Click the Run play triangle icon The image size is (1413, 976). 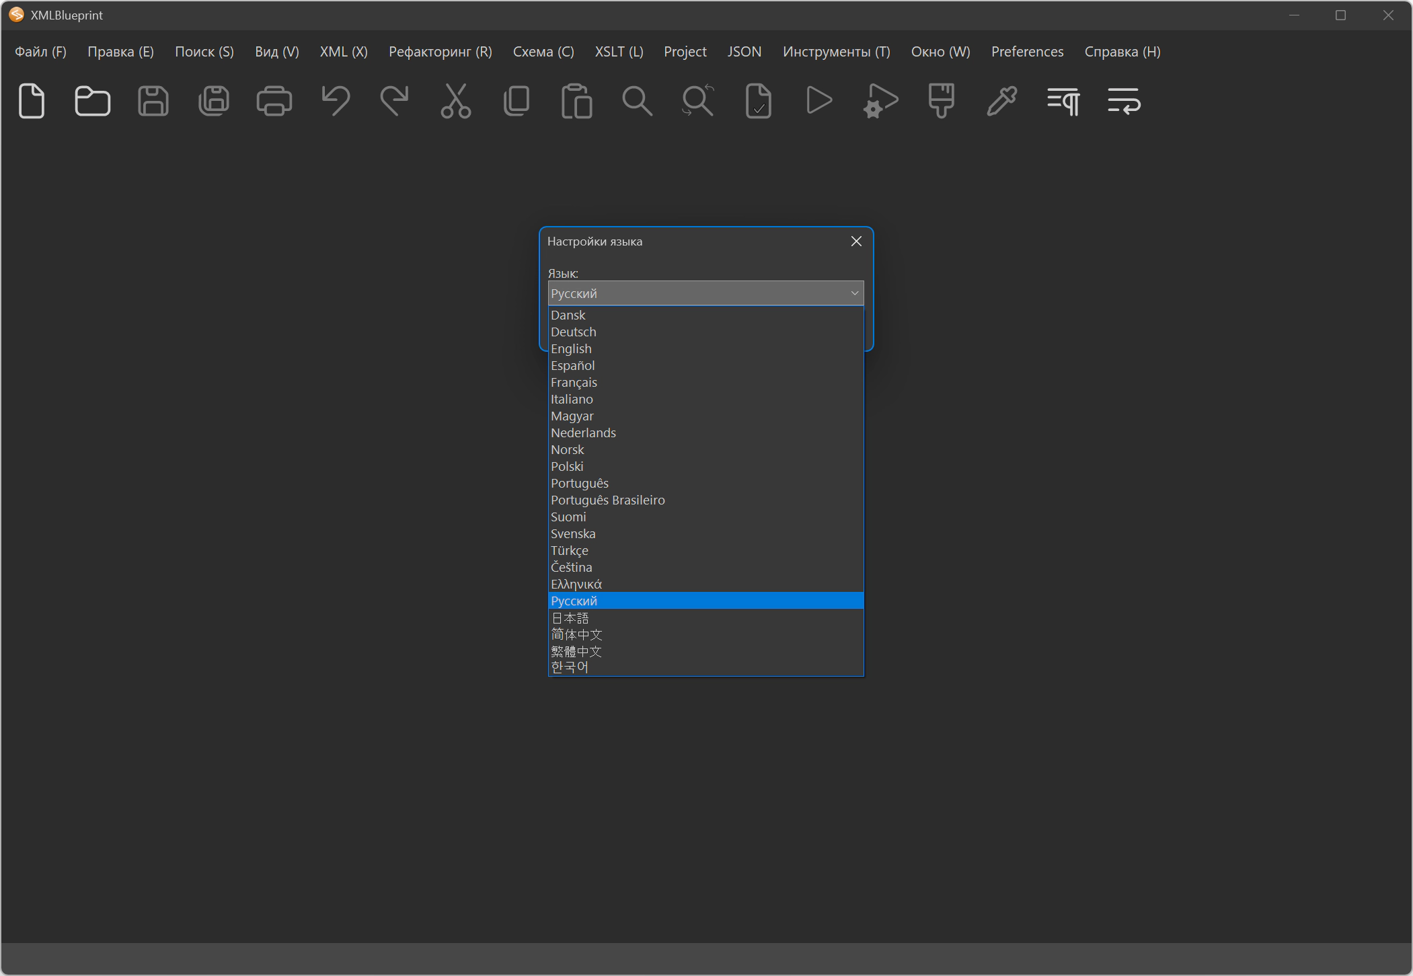click(x=819, y=101)
